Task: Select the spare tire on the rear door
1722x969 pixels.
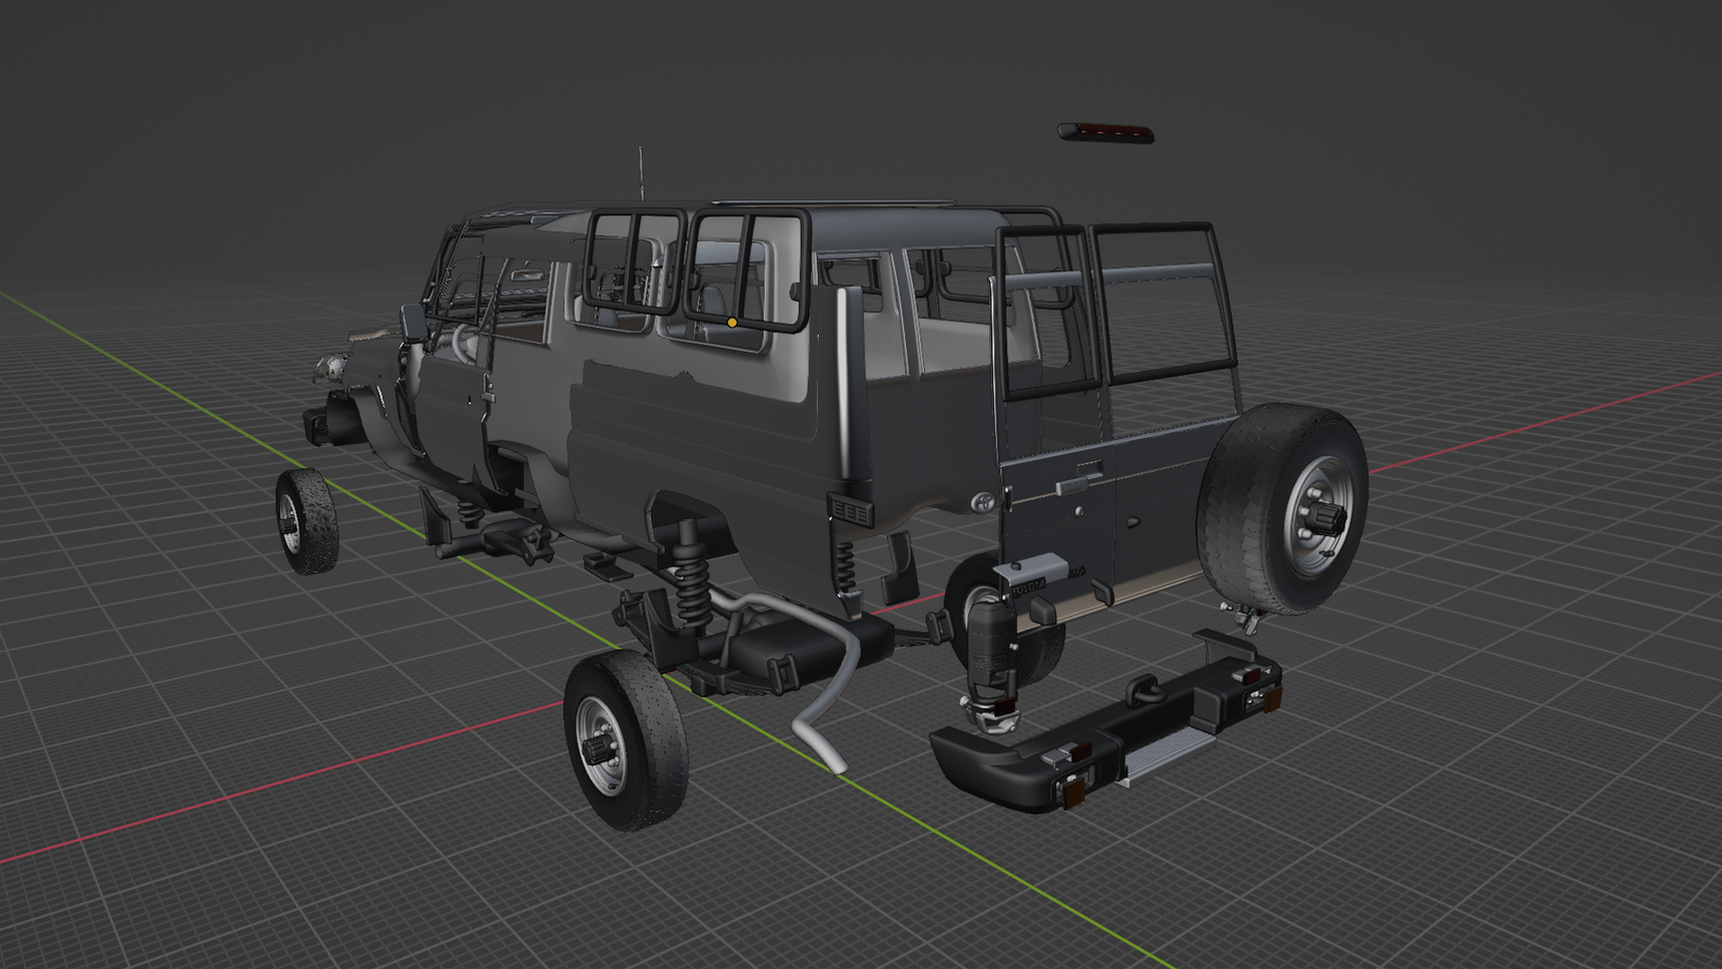Action: point(1283,509)
